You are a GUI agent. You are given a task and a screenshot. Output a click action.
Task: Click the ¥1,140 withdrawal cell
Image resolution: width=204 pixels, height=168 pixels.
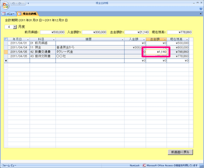156,52
